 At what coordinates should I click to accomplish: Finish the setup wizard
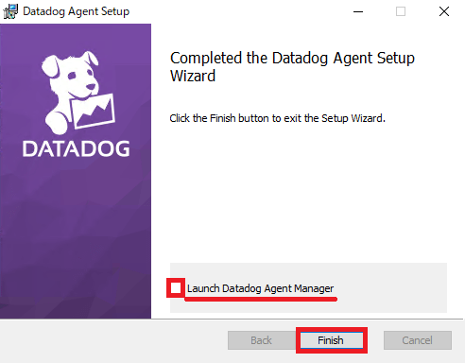point(331,340)
